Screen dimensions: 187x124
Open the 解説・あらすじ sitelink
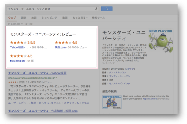pyautogui.click(x=40, y=103)
